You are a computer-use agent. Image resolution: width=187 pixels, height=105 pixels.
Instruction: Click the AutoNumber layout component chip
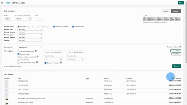(x=152, y=19)
